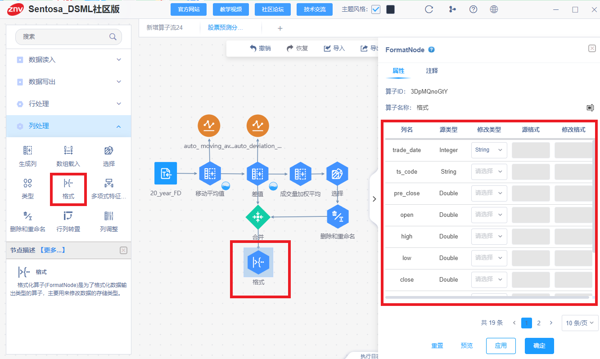This screenshot has width=600, height=359.
Task: Open the 修改类型 dropdown for trade_date
Action: (489, 150)
